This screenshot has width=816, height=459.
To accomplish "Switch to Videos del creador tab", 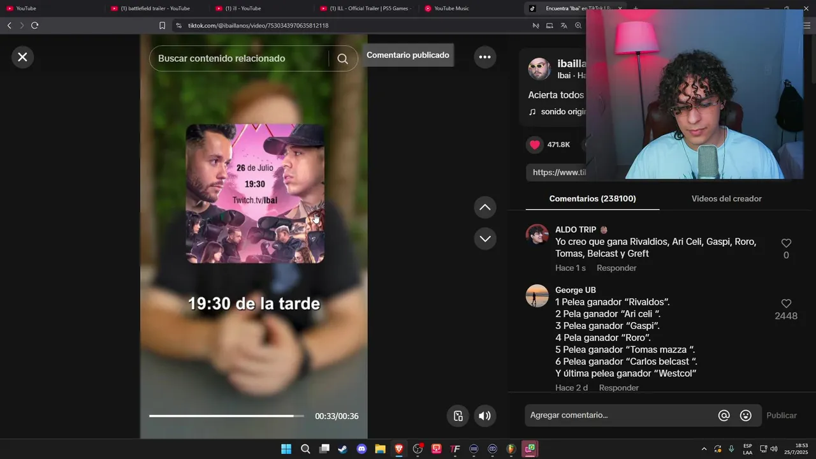I will [726, 199].
